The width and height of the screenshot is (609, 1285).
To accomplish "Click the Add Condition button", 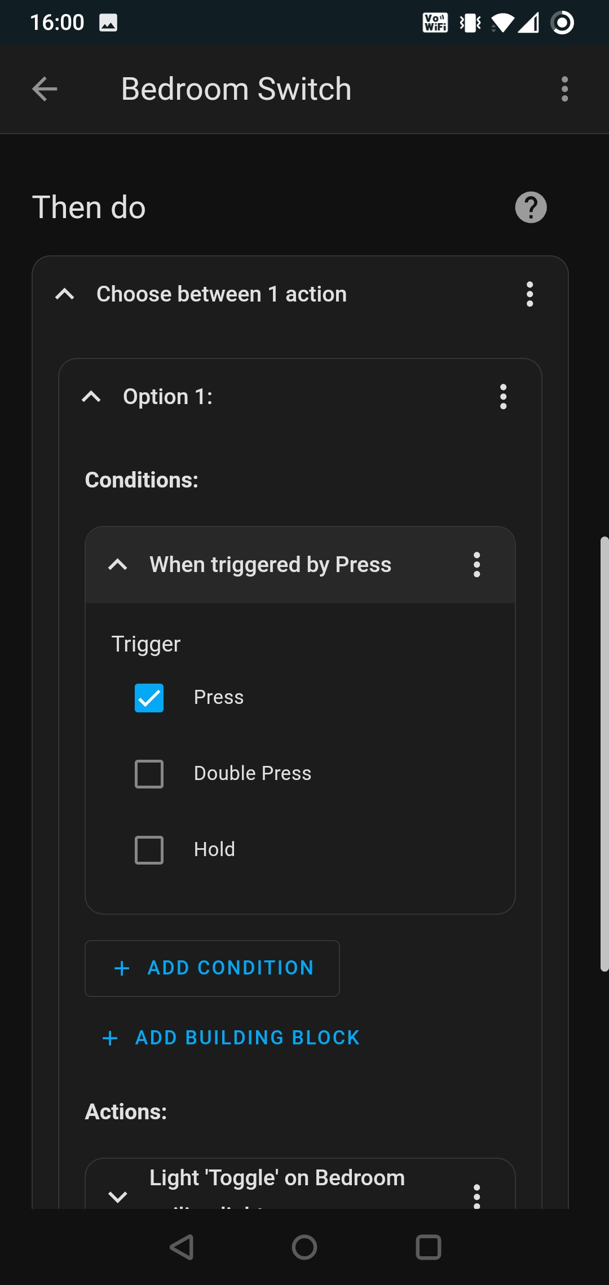I will coord(212,968).
